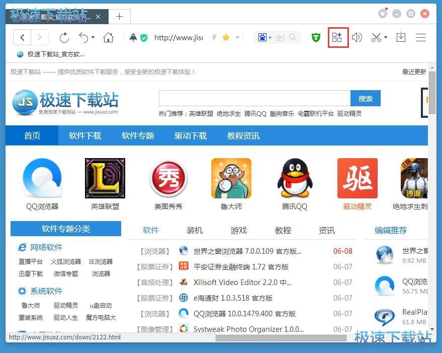The width and height of the screenshot is (442, 353).
Task: Open a new tab with the plus button
Action: [119, 17]
